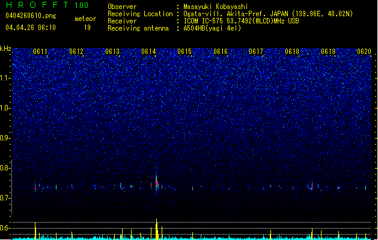Click the 0.8 kHz axis label
The height and width of the screenshot is (240, 378).
tap(5, 168)
